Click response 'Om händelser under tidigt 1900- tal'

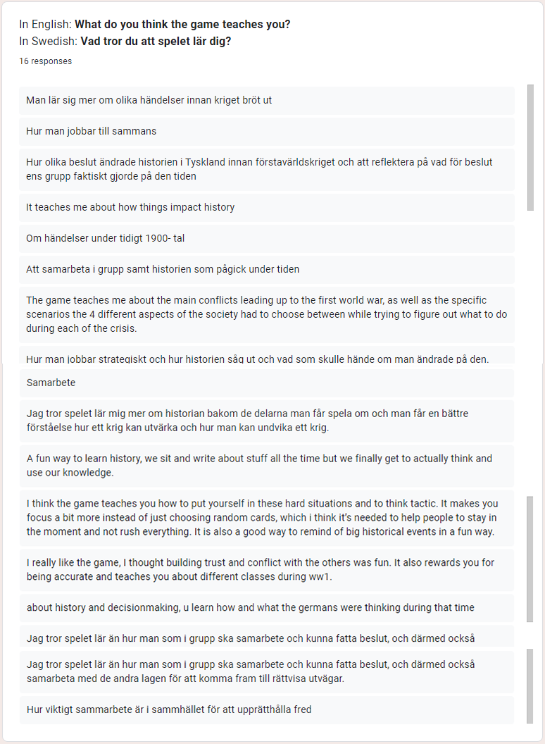[267, 238]
